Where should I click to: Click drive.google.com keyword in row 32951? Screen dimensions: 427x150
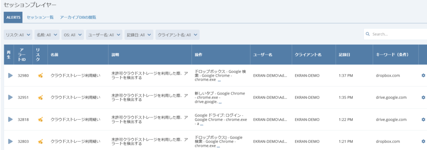[391, 97]
